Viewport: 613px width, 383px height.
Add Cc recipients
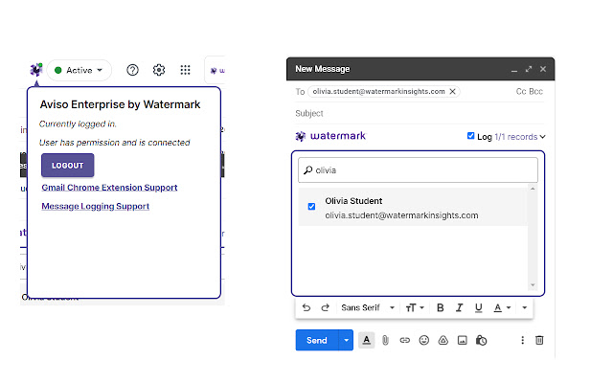521,92
